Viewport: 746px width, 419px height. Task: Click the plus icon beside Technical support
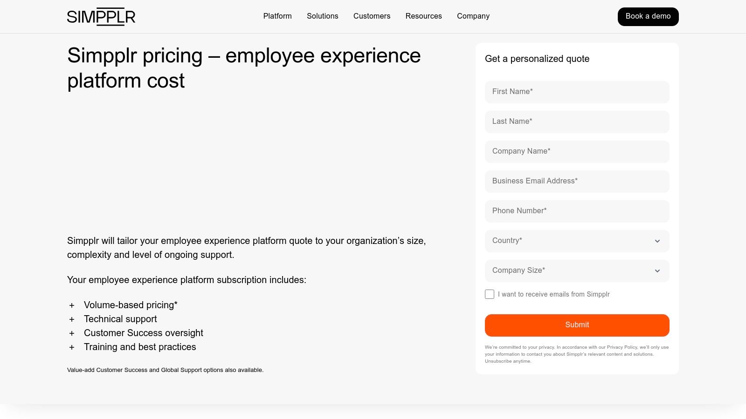point(72,319)
